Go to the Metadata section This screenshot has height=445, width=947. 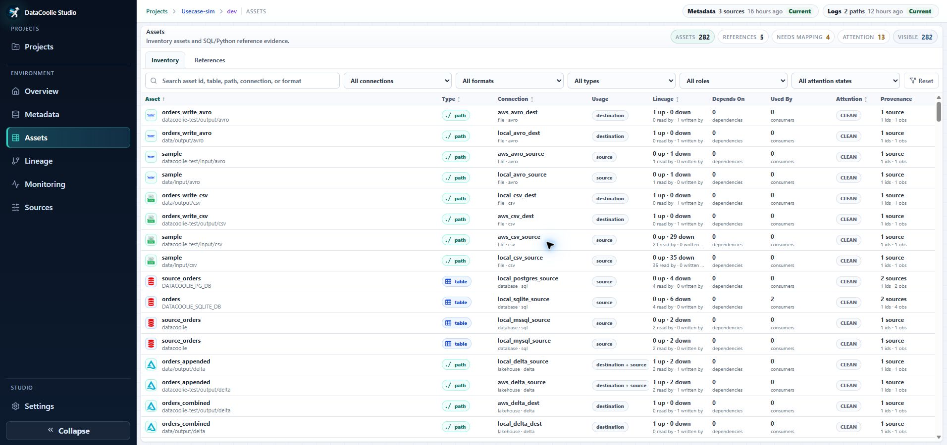pos(68,115)
